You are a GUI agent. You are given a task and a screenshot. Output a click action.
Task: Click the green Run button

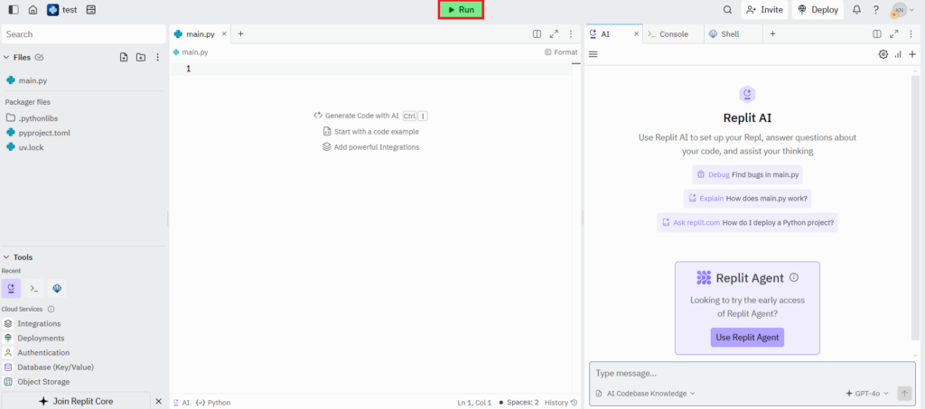coord(461,10)
